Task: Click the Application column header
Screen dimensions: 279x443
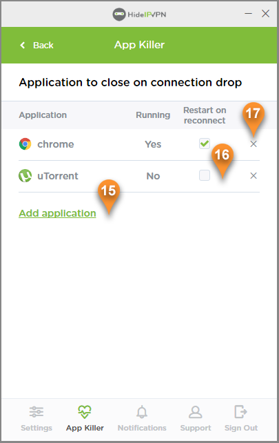Action: (43, 115)
